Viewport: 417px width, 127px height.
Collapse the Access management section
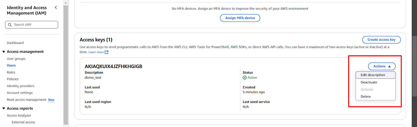(x=4, y=52)
